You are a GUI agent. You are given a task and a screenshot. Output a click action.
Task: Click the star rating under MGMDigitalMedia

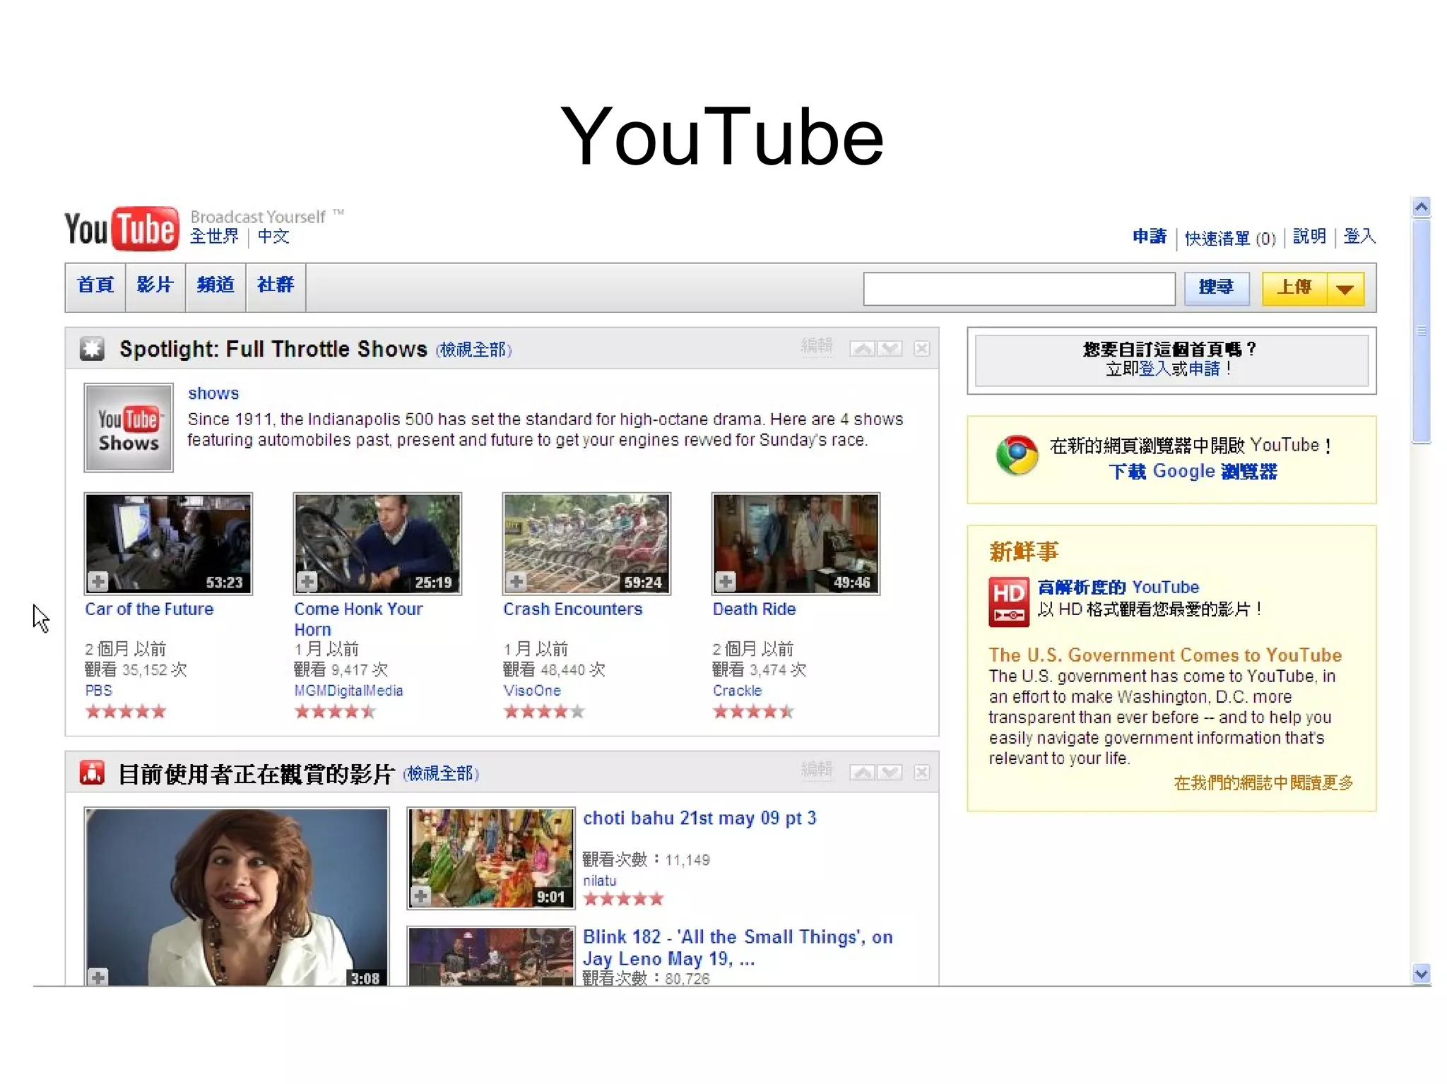[335, 711]
